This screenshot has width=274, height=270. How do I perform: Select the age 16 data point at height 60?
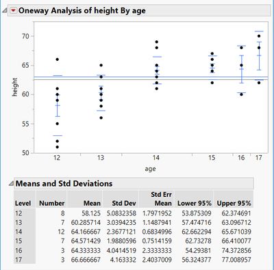click(x=241, y=94)
